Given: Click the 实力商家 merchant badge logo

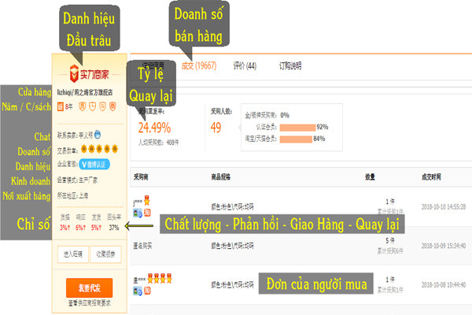Looking at the screenshot, I should [x=90, y=74].
